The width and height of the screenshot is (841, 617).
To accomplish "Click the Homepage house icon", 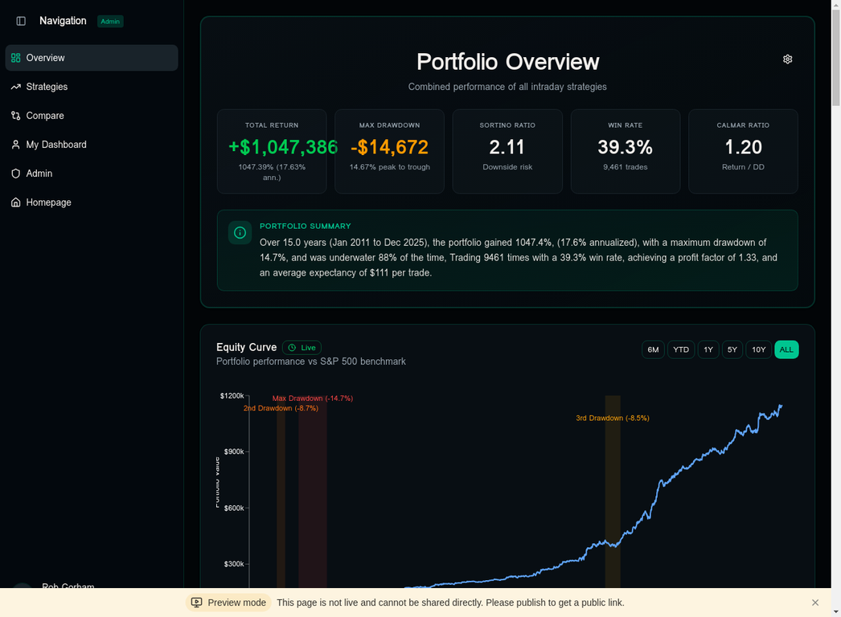I will click(16, 202).
